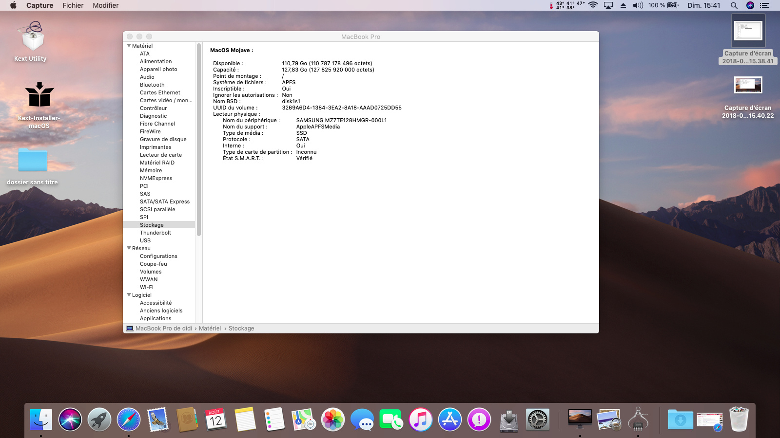Open About This Mac monitor icon in dock
Viewport: 780px width, 438px height.
click(x=580, y=419)
